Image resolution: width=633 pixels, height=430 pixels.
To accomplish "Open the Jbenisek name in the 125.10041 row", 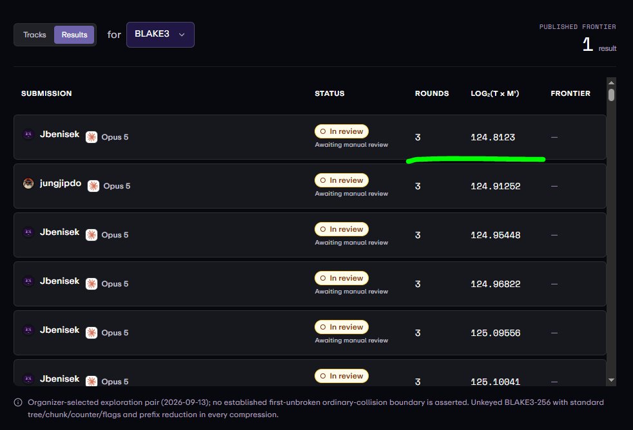I will [59, 379].
